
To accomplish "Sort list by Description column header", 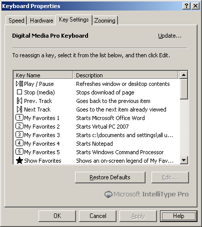I will click(x=125, y=75).
